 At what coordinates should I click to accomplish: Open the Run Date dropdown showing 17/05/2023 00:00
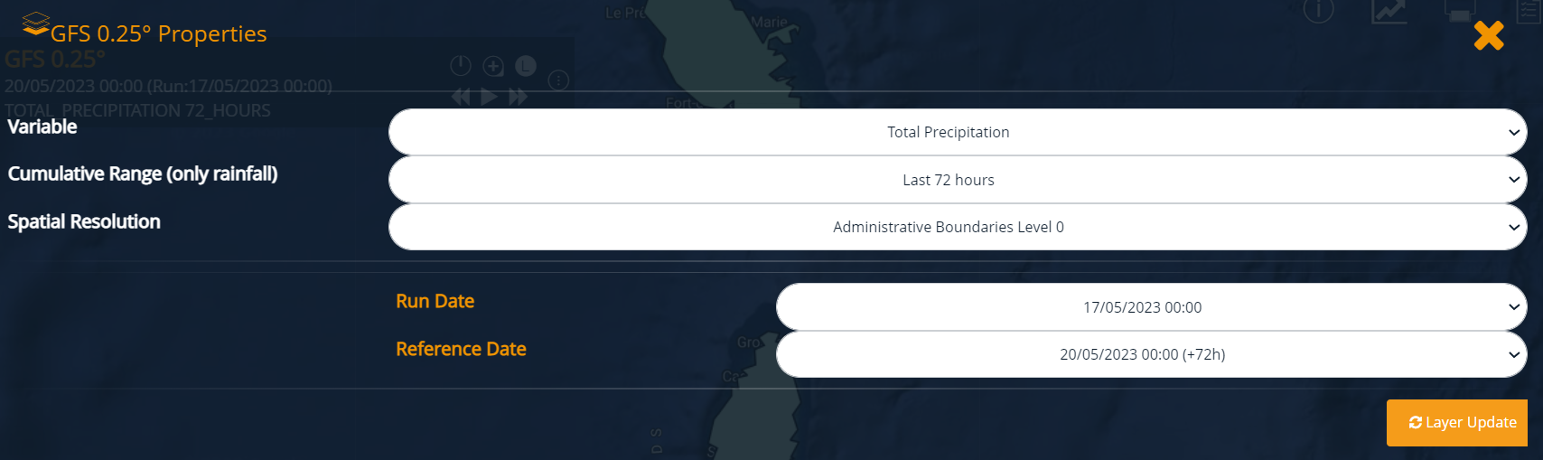tap(1152, 307)
